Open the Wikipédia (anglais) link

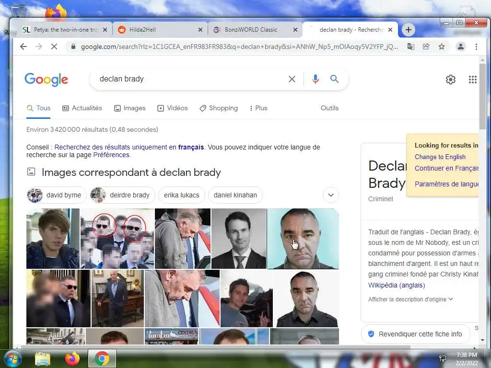397,285
